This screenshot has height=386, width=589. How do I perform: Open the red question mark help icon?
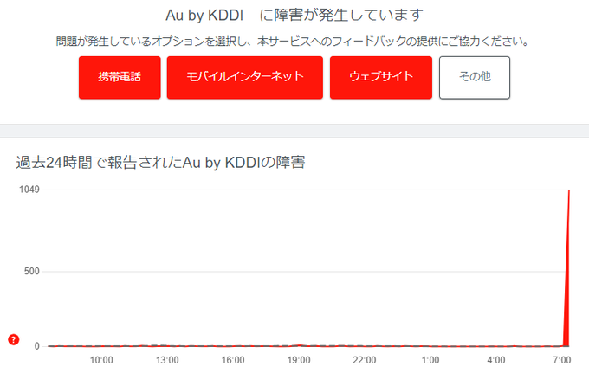[14, 339]
